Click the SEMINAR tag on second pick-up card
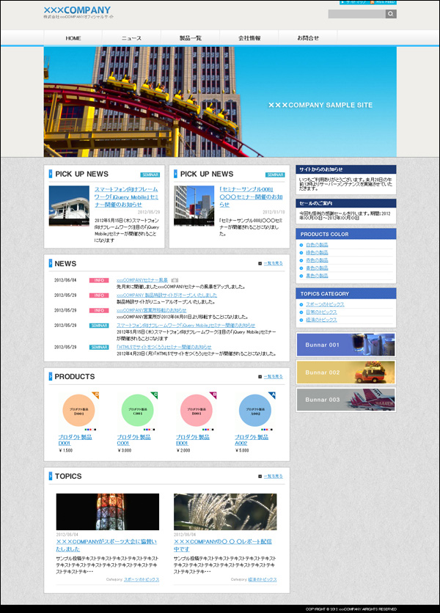The width and height of the screenshot is (440, 613). click(x=275, y=175)
